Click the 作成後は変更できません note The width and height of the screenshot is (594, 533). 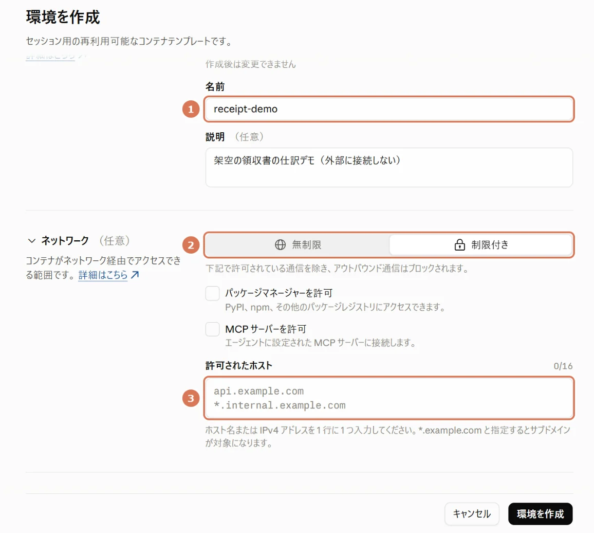point(250,64)
